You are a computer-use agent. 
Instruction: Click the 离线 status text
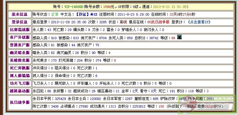coord(123,22)
